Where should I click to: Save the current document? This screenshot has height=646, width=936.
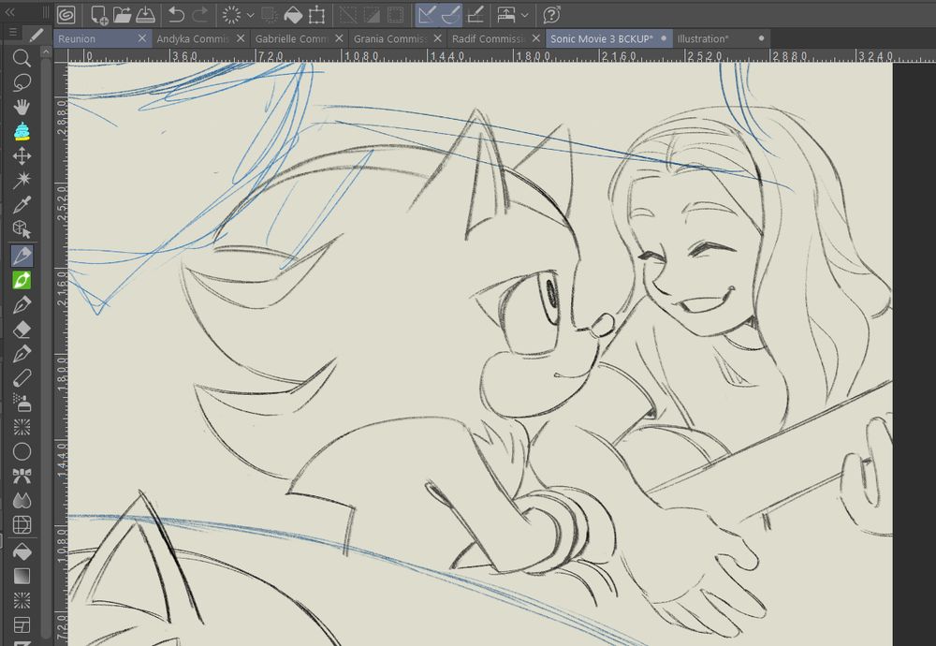146,15
